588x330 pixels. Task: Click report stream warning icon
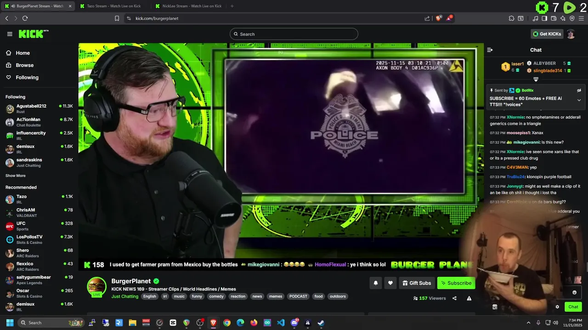click(469, 298)
